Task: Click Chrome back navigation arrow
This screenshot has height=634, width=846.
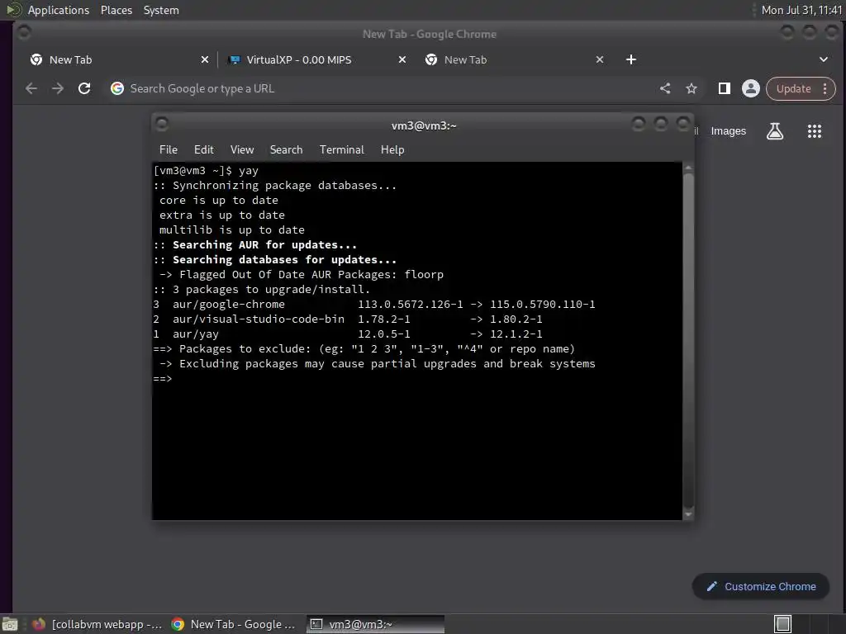Action: pos(31,88)
